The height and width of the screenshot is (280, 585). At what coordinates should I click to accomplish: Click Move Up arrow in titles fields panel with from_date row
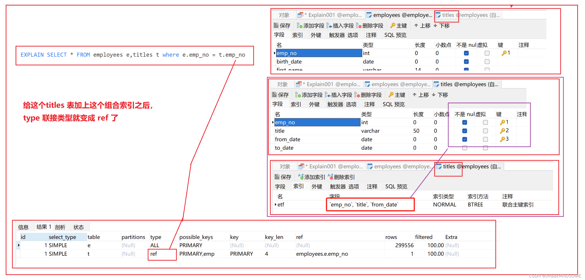click(415, 95)
